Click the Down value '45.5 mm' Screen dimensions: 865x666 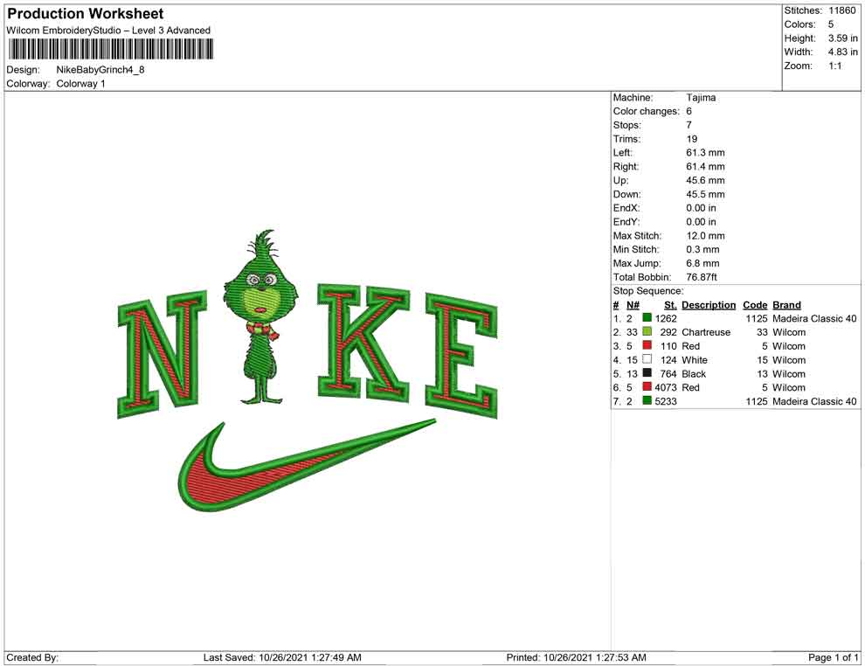tap(706, 194)
